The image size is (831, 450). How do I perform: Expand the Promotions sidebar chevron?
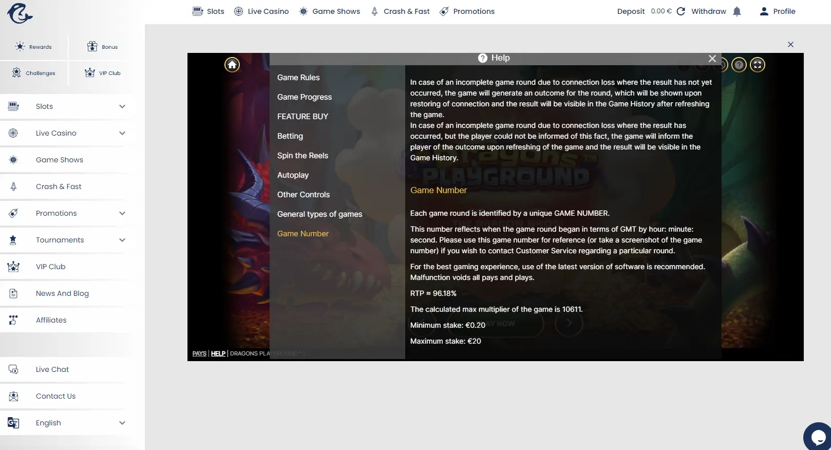pyautogui.click(x=122, y=213)
